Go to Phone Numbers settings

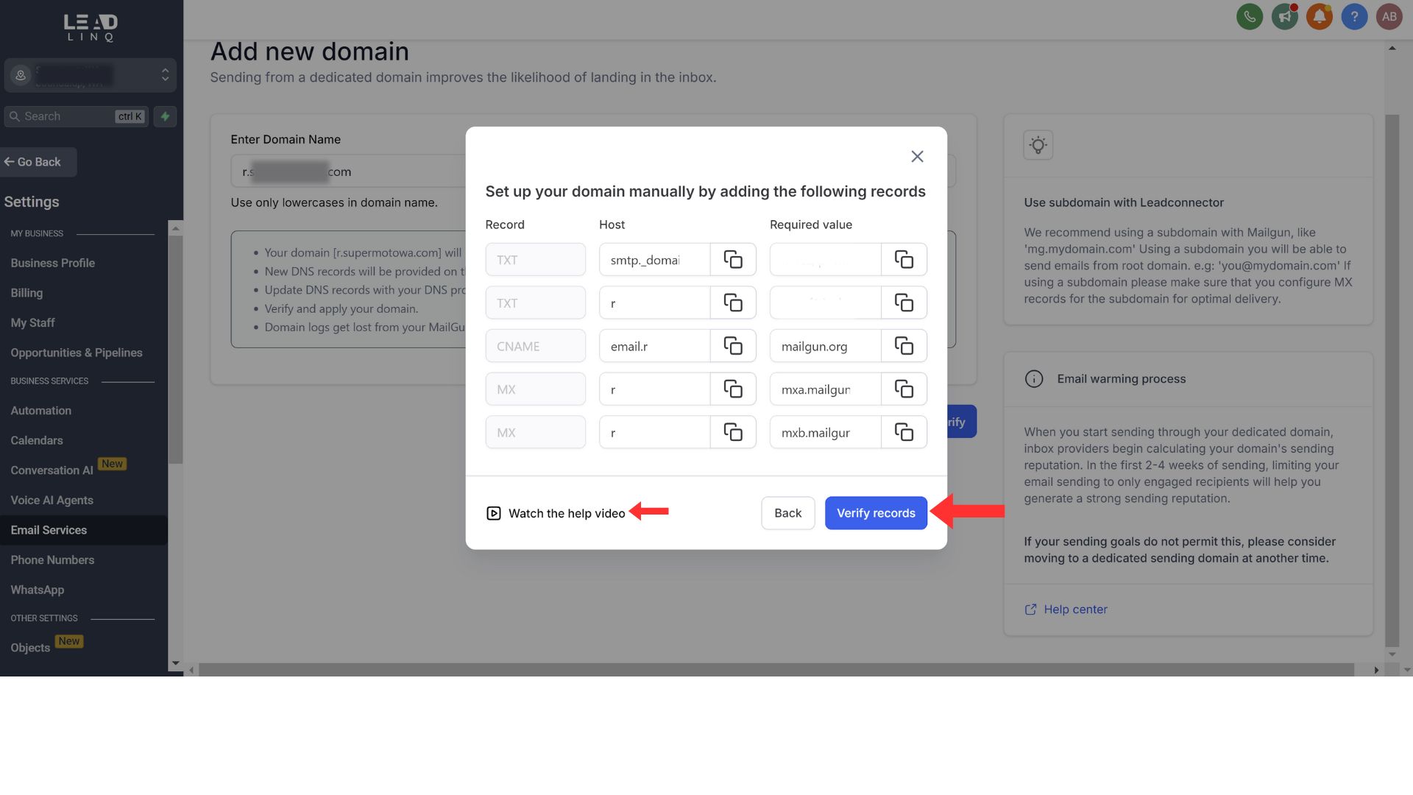pos(52,560)
